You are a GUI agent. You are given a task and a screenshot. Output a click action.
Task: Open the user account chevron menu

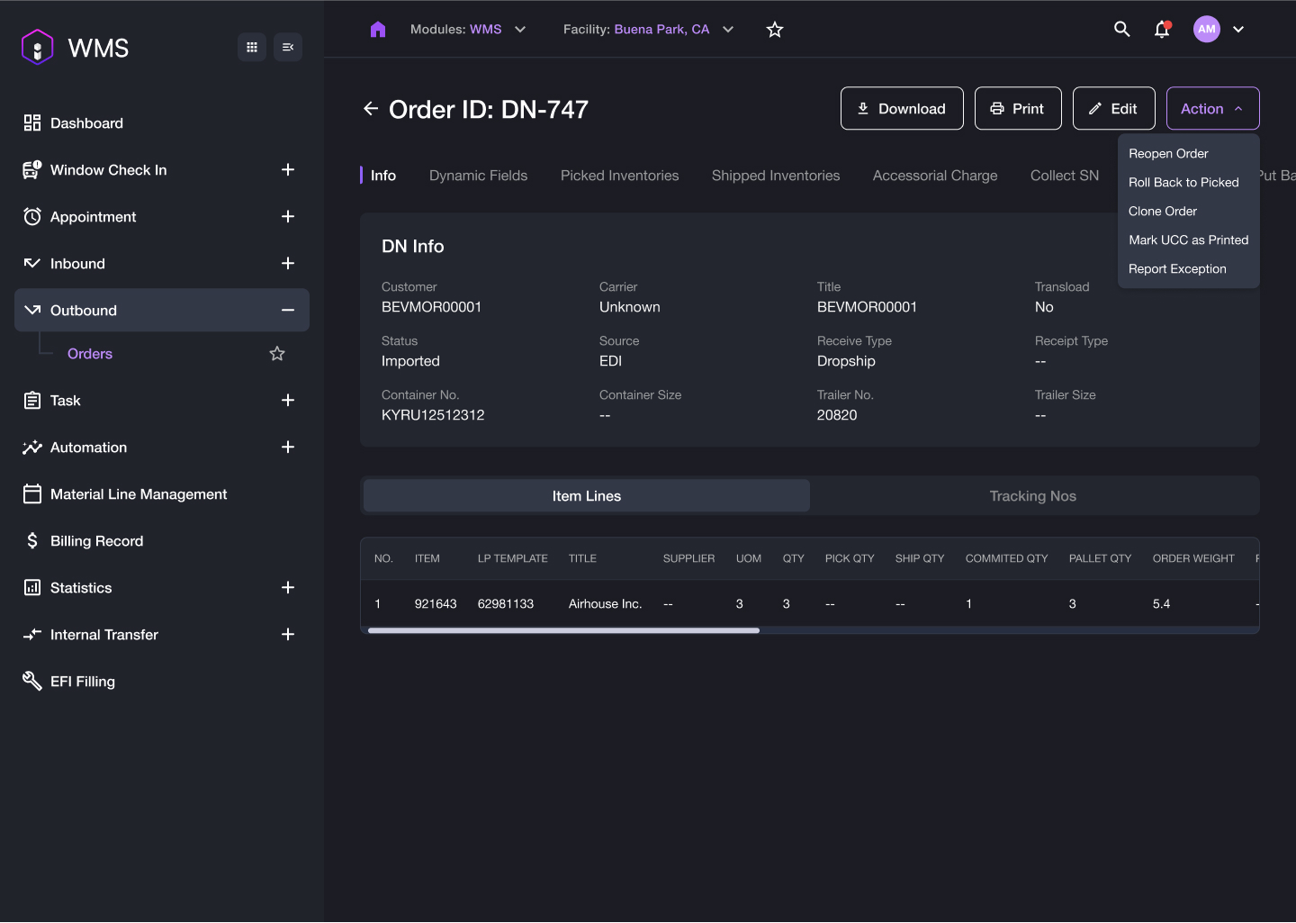(x=1238, y=29)
